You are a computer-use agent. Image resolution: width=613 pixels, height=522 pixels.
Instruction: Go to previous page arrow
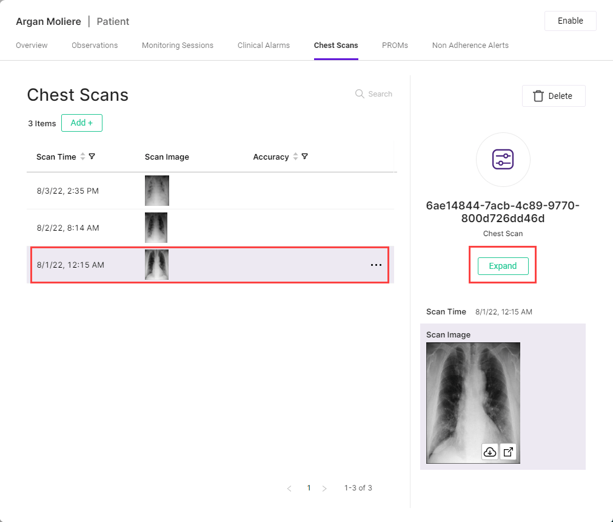coord(289,488)
